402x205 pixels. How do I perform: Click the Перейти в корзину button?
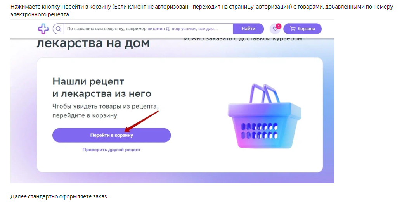(111, 135)
